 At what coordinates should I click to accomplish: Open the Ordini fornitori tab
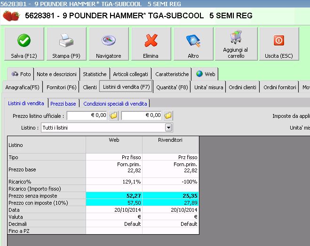click(280, 87)
